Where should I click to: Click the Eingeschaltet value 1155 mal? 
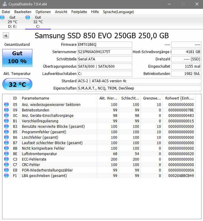[186, 66]
